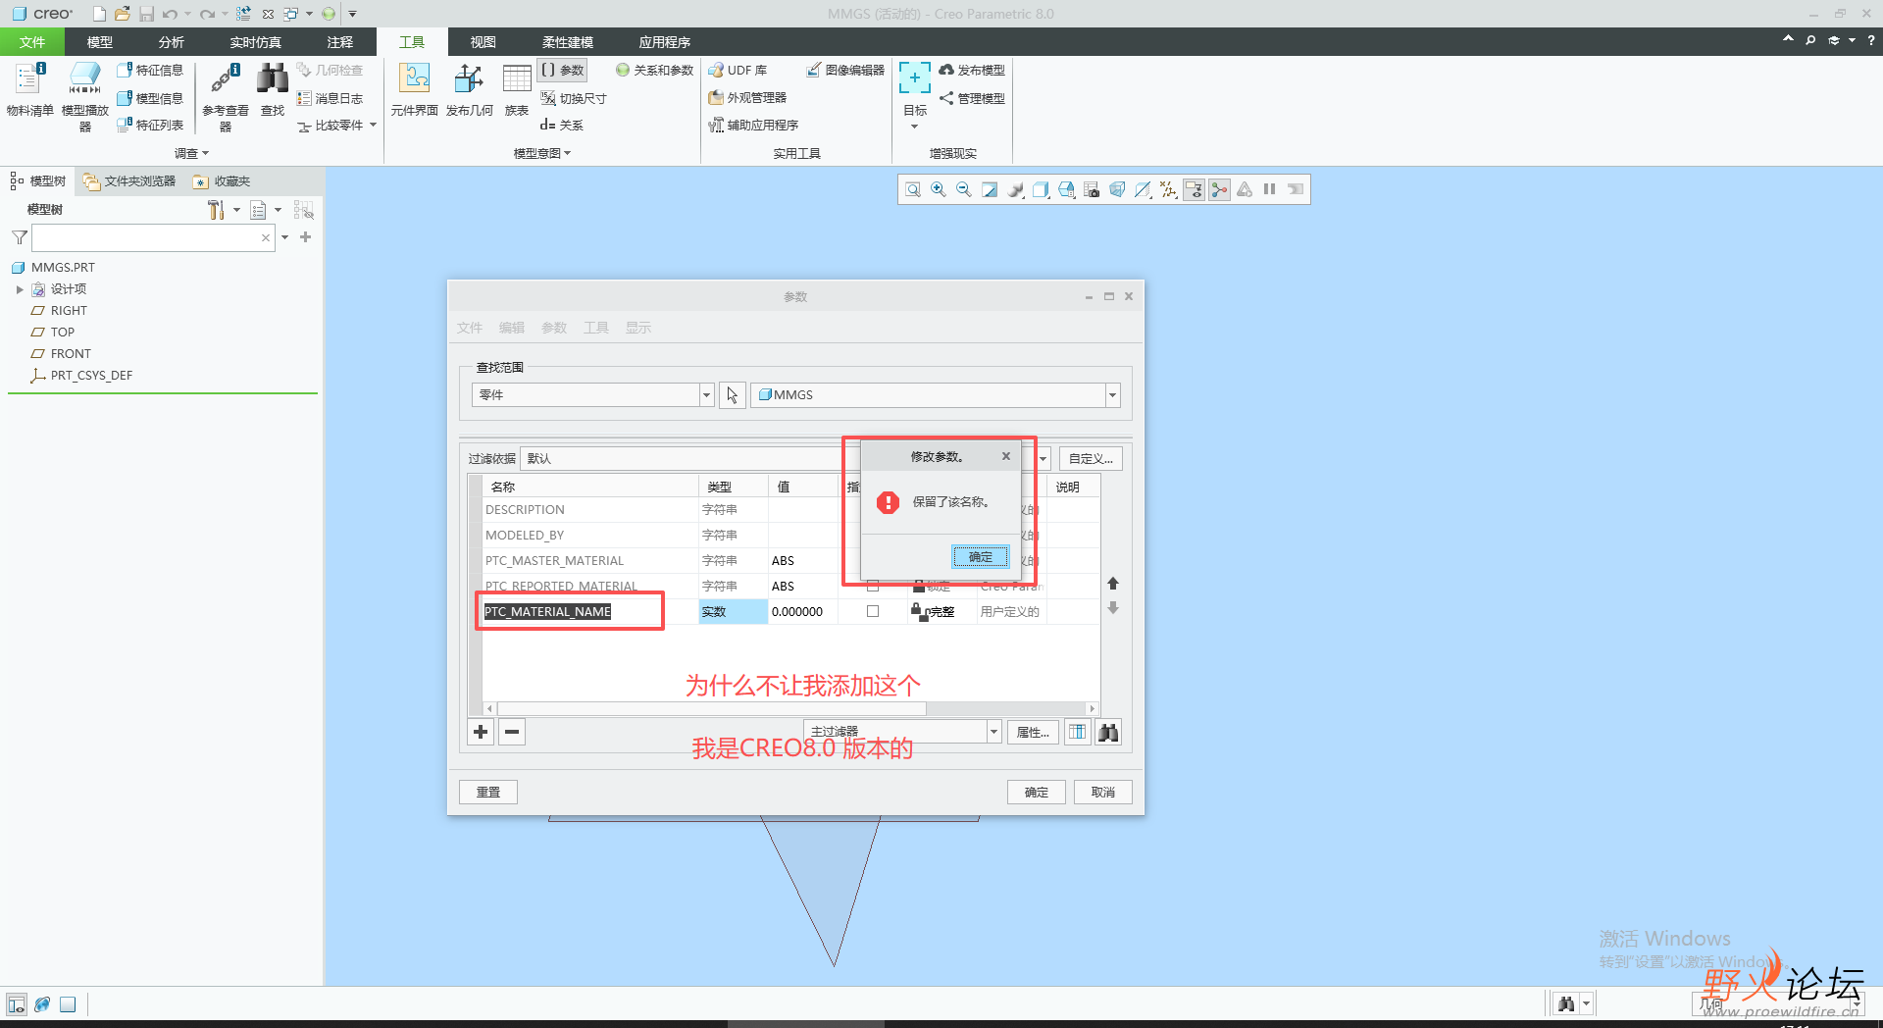Viewport: 1883px width, 1028px height.
Task: Open 参考查看器 reference viewer
Action: [x=226, y=96]
